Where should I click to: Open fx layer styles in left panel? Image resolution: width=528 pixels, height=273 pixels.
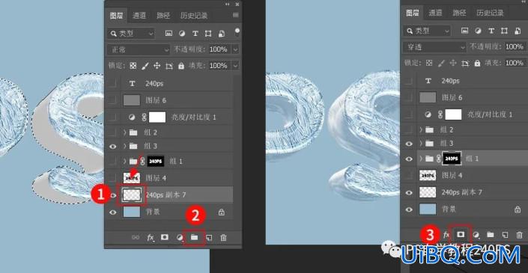[151, 237]
